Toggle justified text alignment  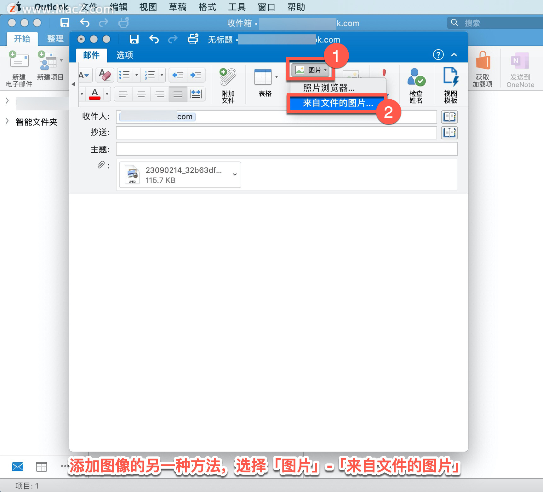click(x=178, y=94)
